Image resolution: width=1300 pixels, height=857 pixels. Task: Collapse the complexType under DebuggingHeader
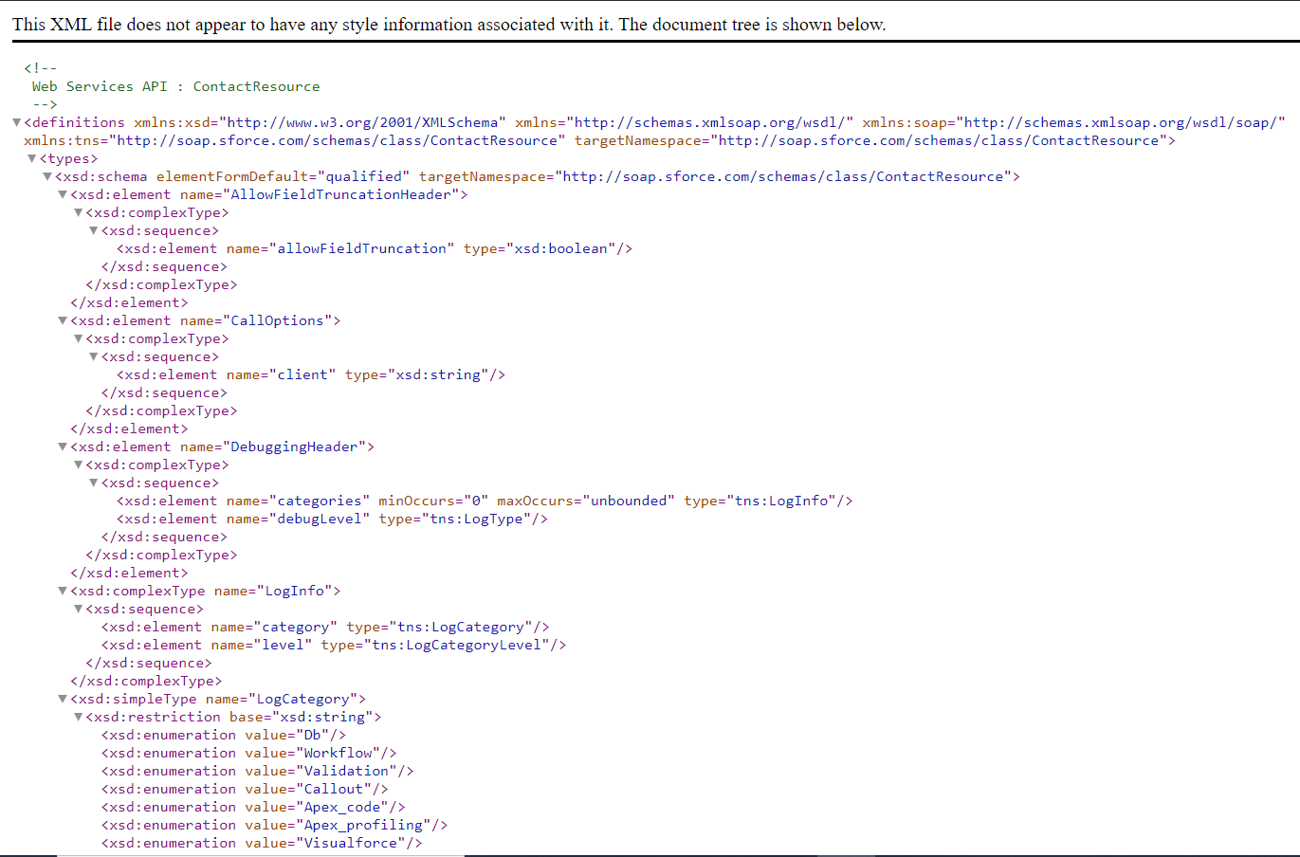coord(78,464)
